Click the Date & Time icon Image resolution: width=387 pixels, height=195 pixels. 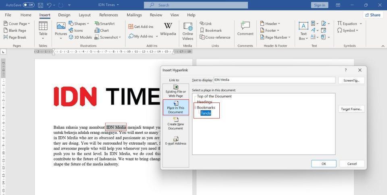[324, 31]
